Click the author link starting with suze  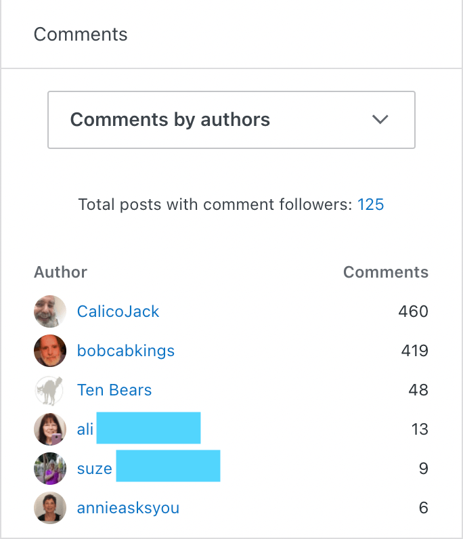pyautogui.click(x=94, y=469)
